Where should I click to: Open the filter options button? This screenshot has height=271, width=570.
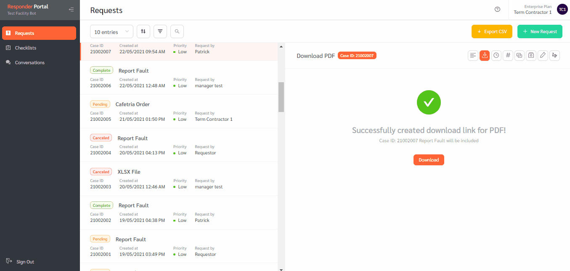pos(160,31)
